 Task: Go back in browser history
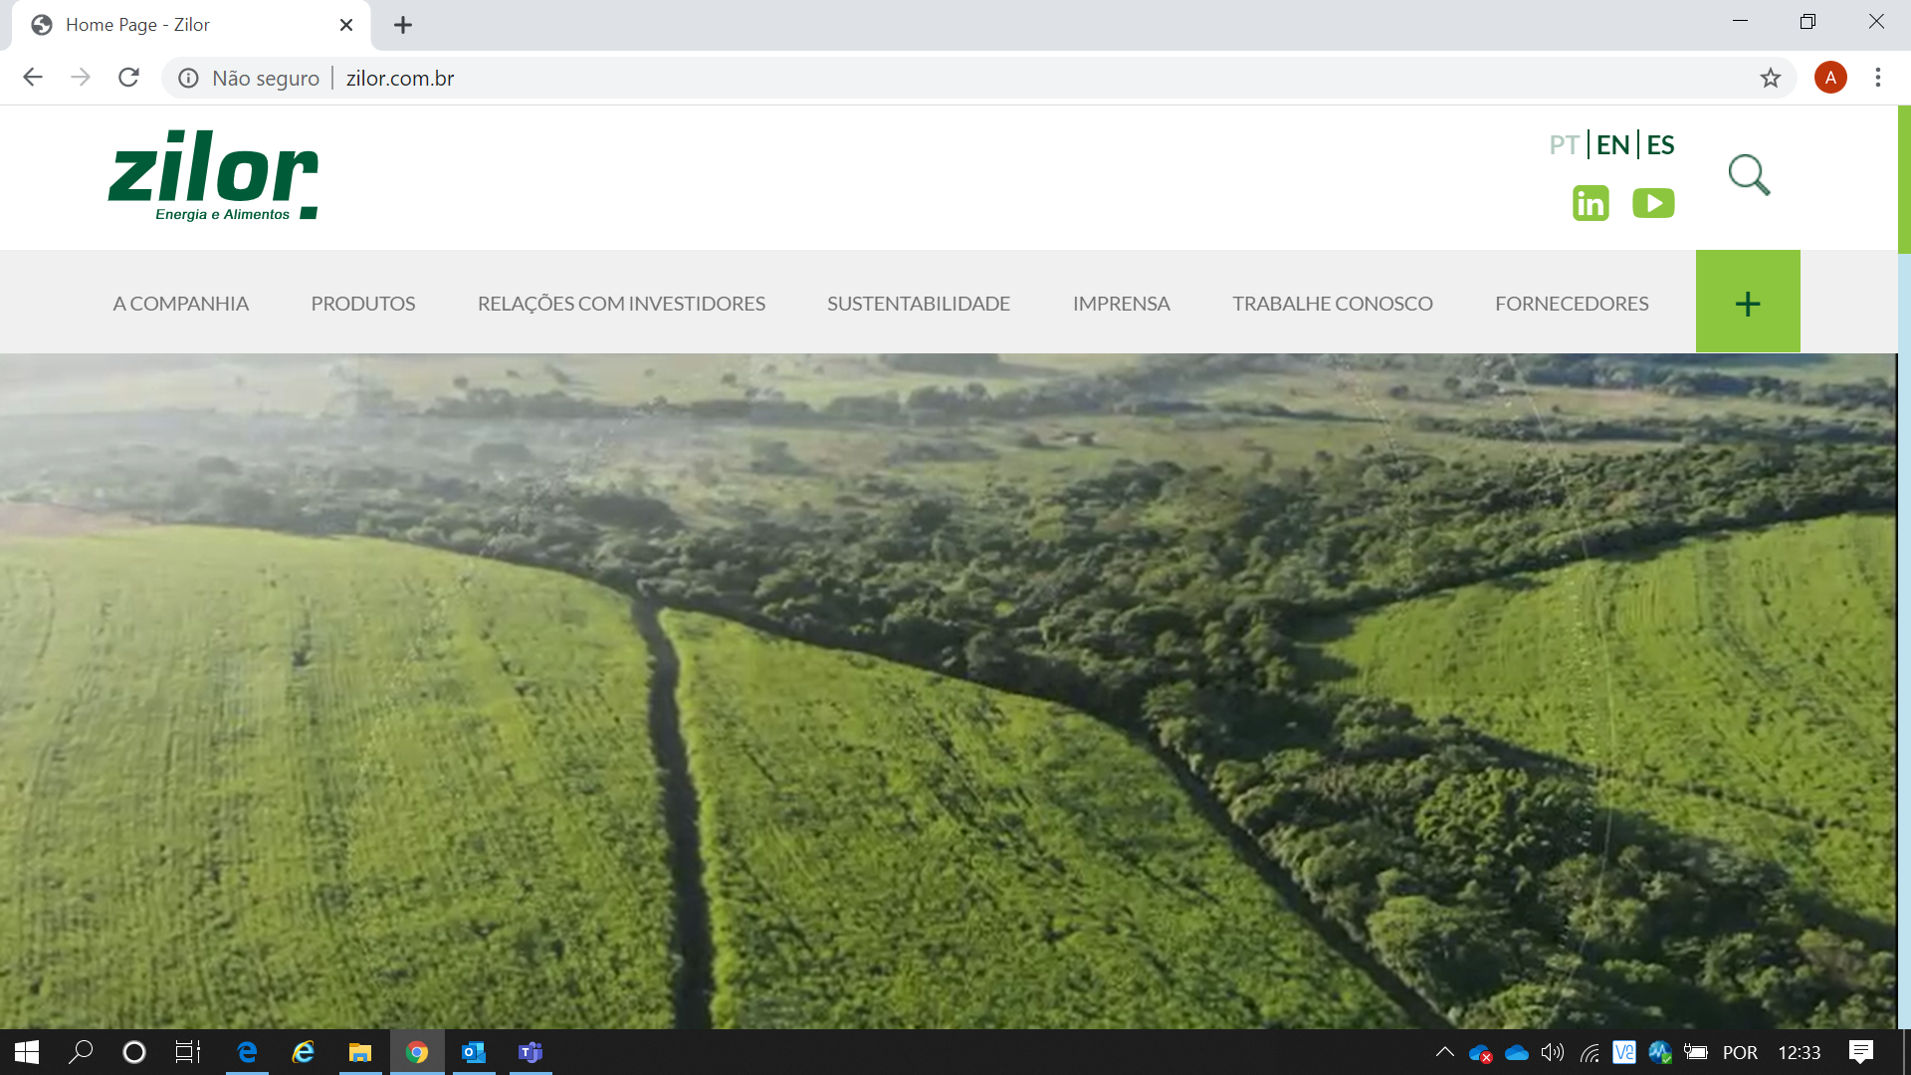click(x=33, y=78)
